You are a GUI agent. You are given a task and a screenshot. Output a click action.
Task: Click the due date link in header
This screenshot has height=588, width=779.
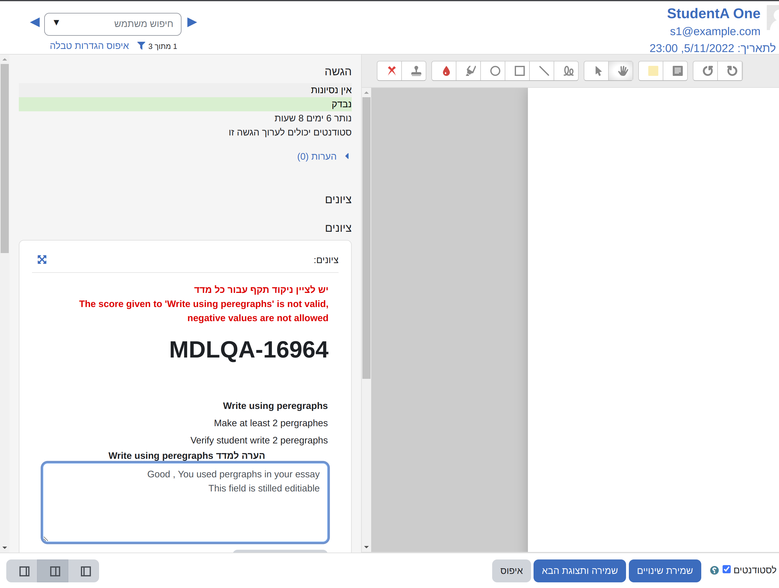(712, 48)
